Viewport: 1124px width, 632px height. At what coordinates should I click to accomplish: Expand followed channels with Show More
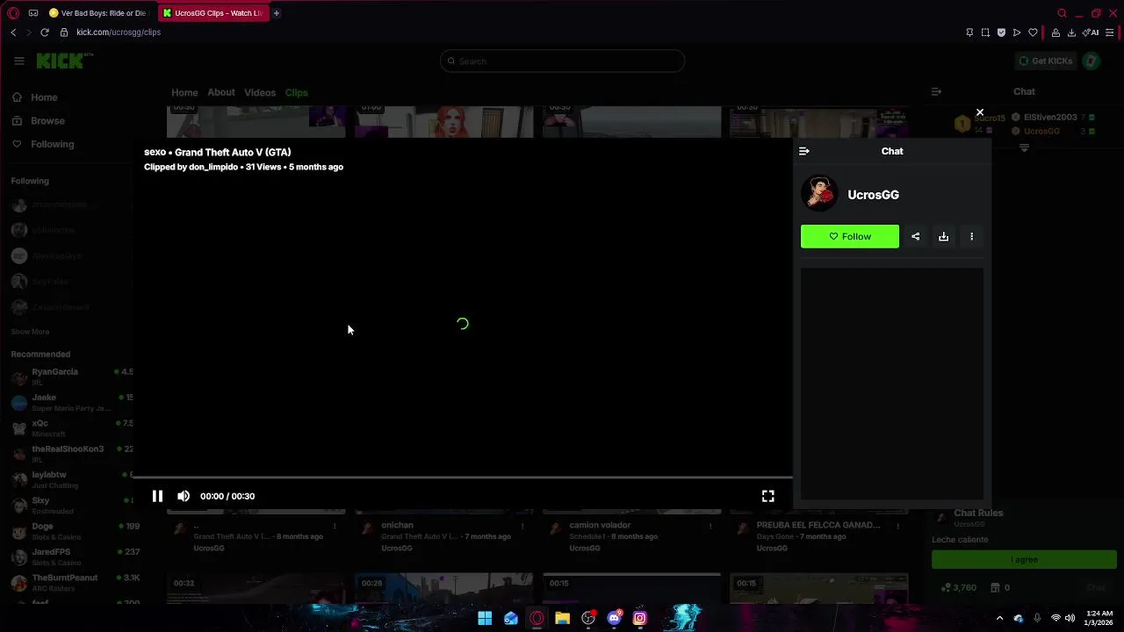pos(30,332)
